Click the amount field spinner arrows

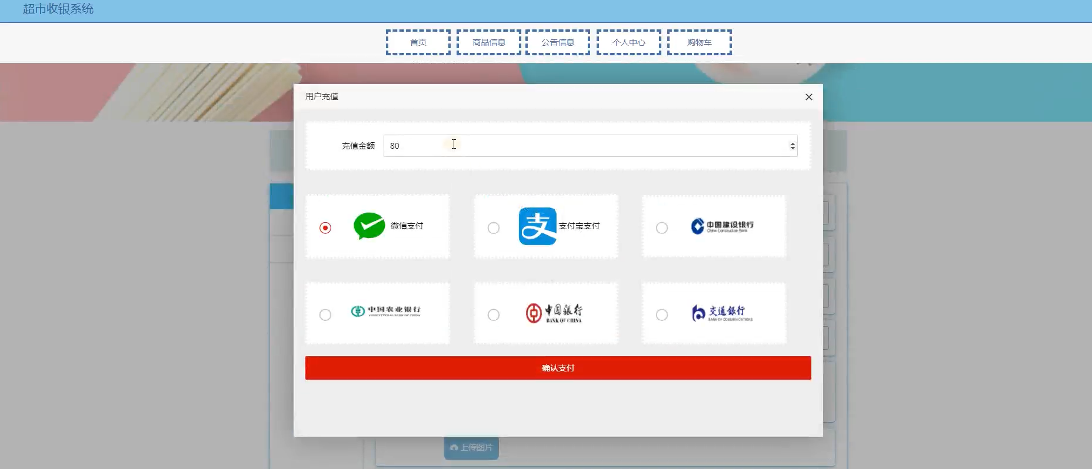pyautogui.click(x=793, y=146)
